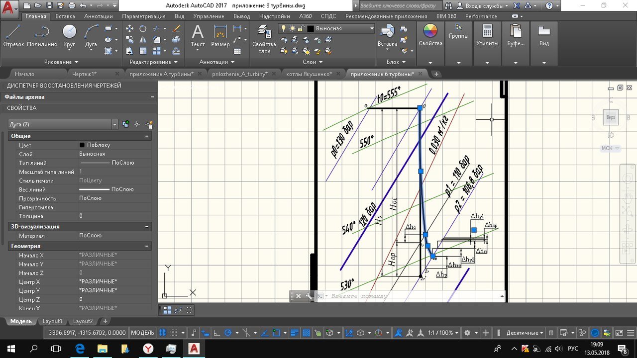Toggle grid display in status bar
The width and height of the screenshot is (637, 358).
tap(162, 333)
